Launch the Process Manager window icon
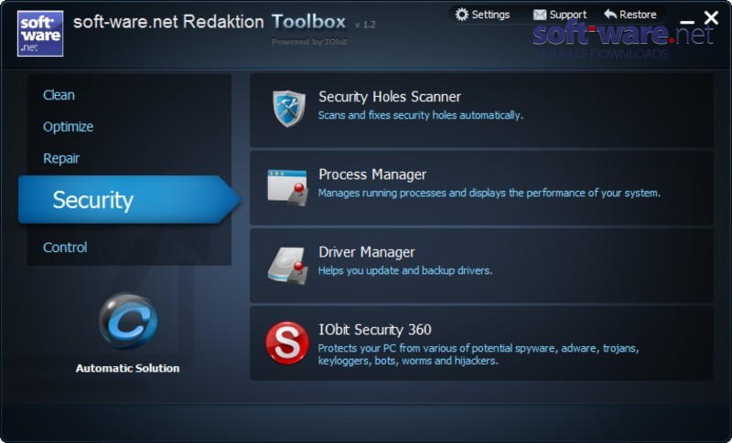Screen dimensions: 732x443 [287, 187]
